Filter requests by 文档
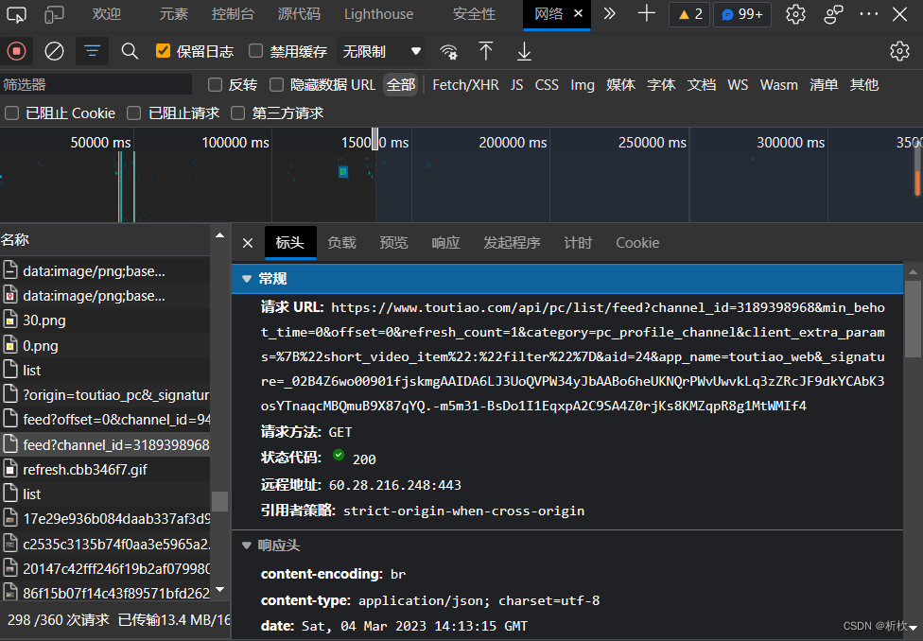 click(x=702, y=85)
